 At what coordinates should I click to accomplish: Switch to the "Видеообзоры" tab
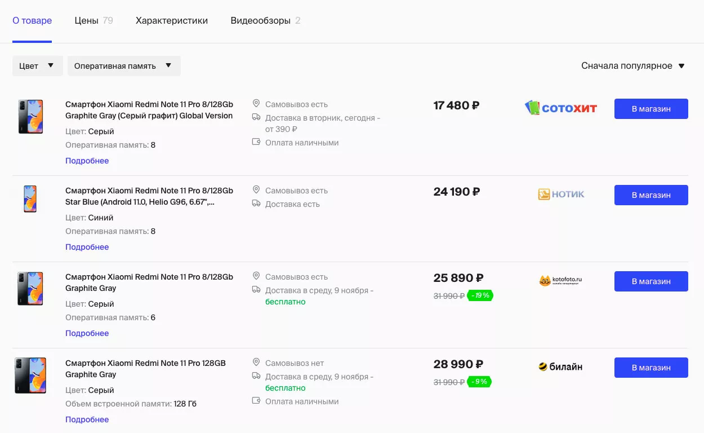(x=265, y=21)
